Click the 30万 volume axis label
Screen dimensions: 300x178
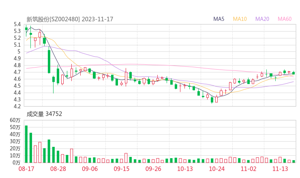[15, 141]
